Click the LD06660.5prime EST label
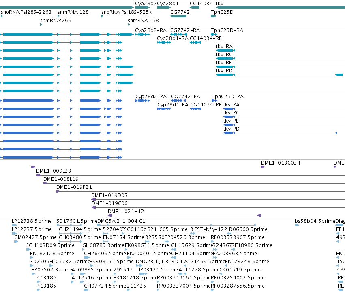Viewport: 345px width, 292px height. 247,229
